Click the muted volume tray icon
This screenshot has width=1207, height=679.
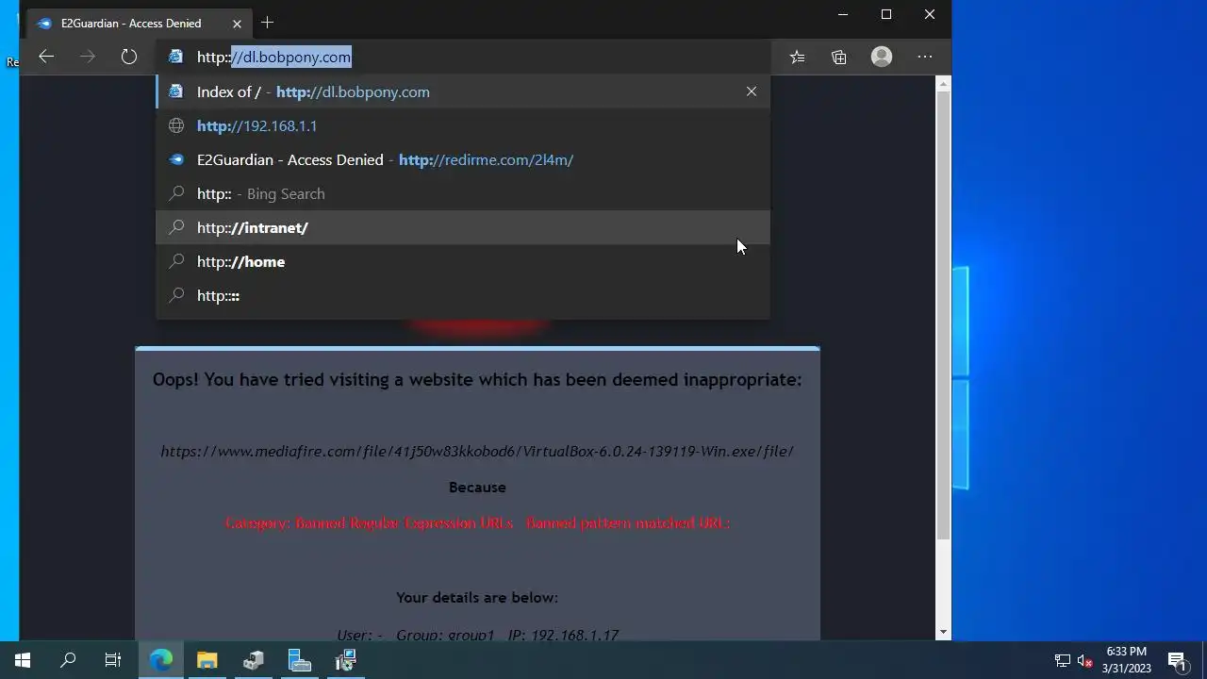[1085, 660]
